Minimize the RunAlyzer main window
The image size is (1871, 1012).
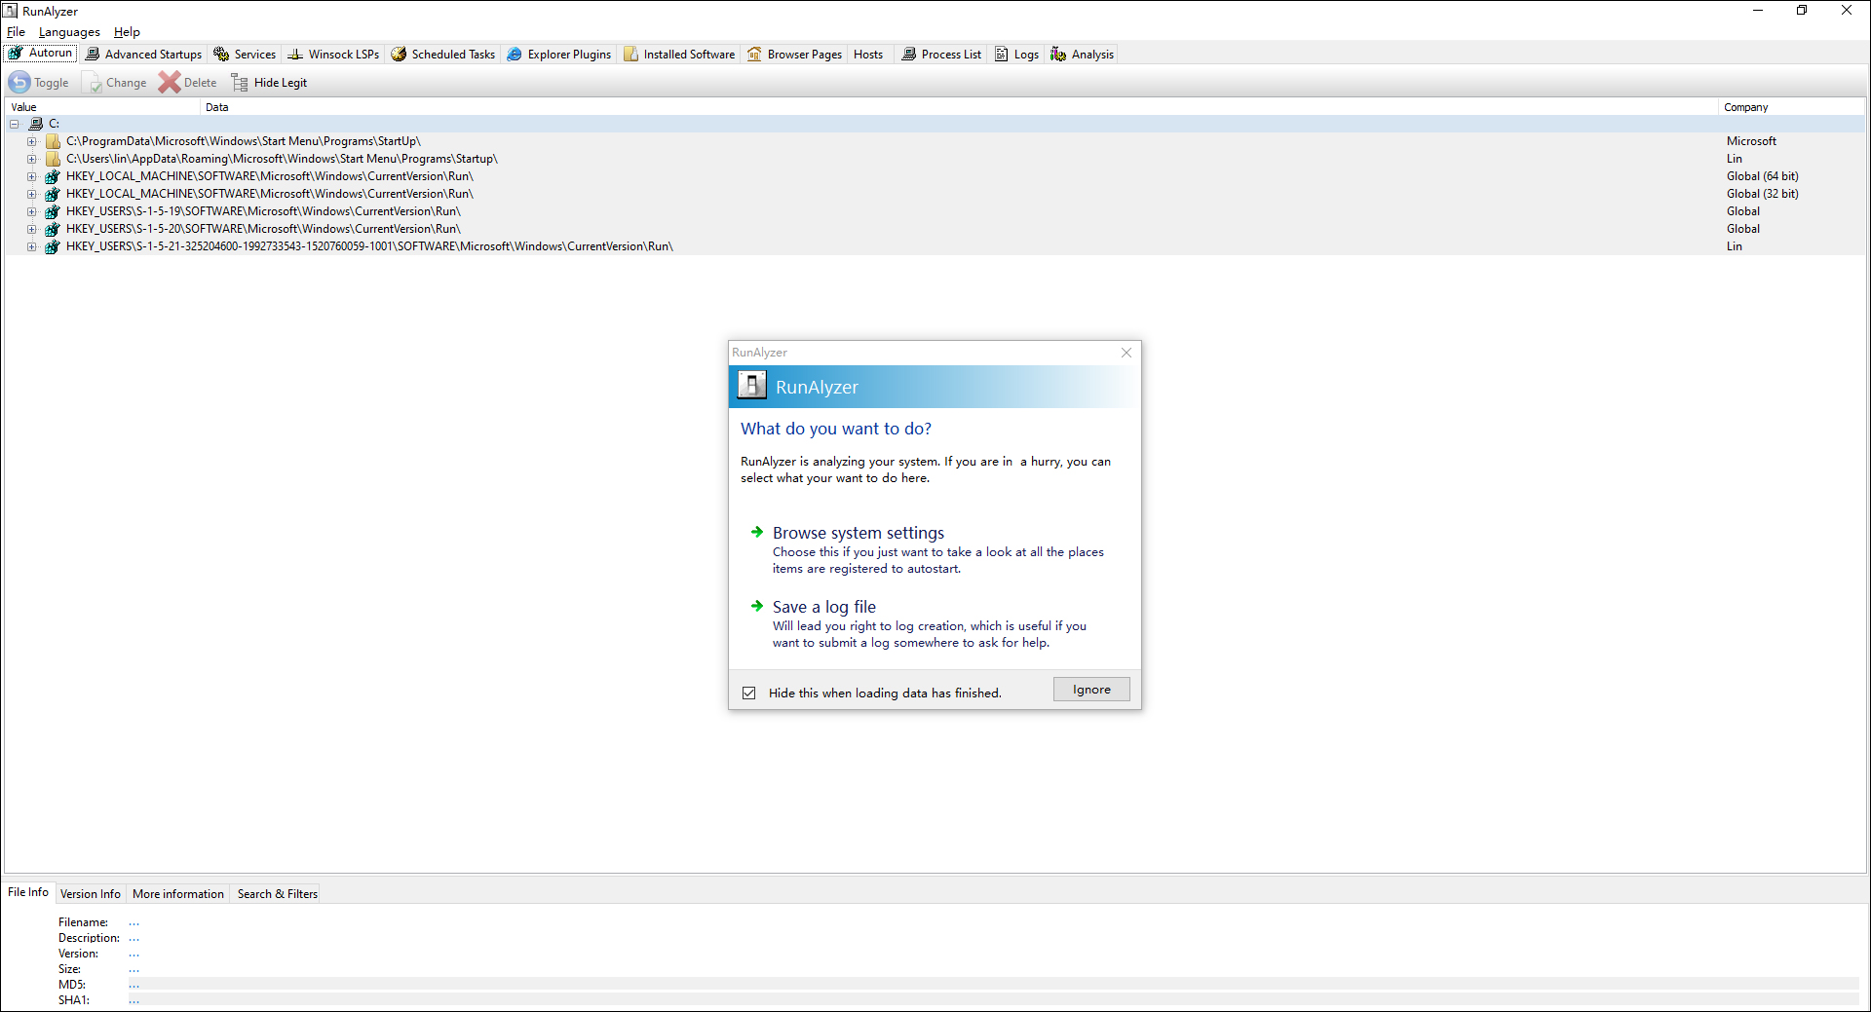coord(1758,11)
